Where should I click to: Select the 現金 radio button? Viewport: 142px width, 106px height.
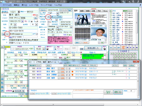[55, 47]
